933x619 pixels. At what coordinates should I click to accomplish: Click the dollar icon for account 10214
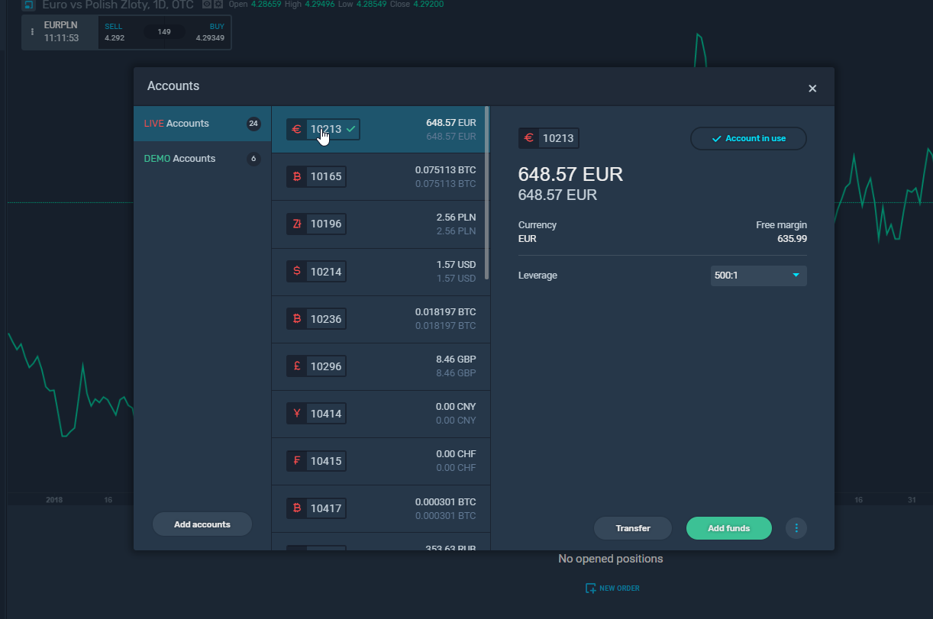[297, 271]
